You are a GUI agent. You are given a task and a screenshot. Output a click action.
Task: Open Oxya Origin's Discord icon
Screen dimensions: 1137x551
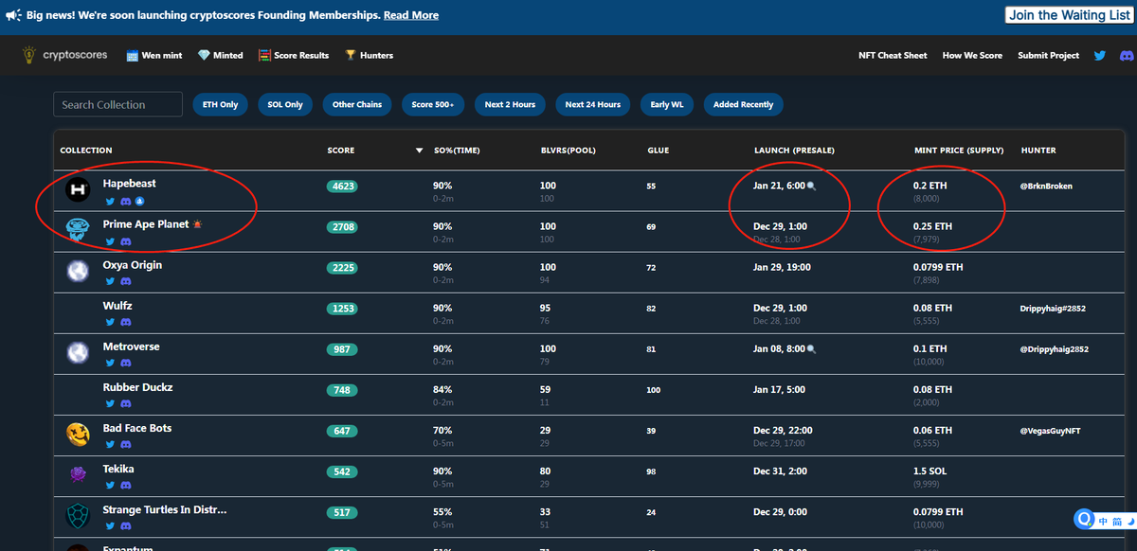coord(126,282)
